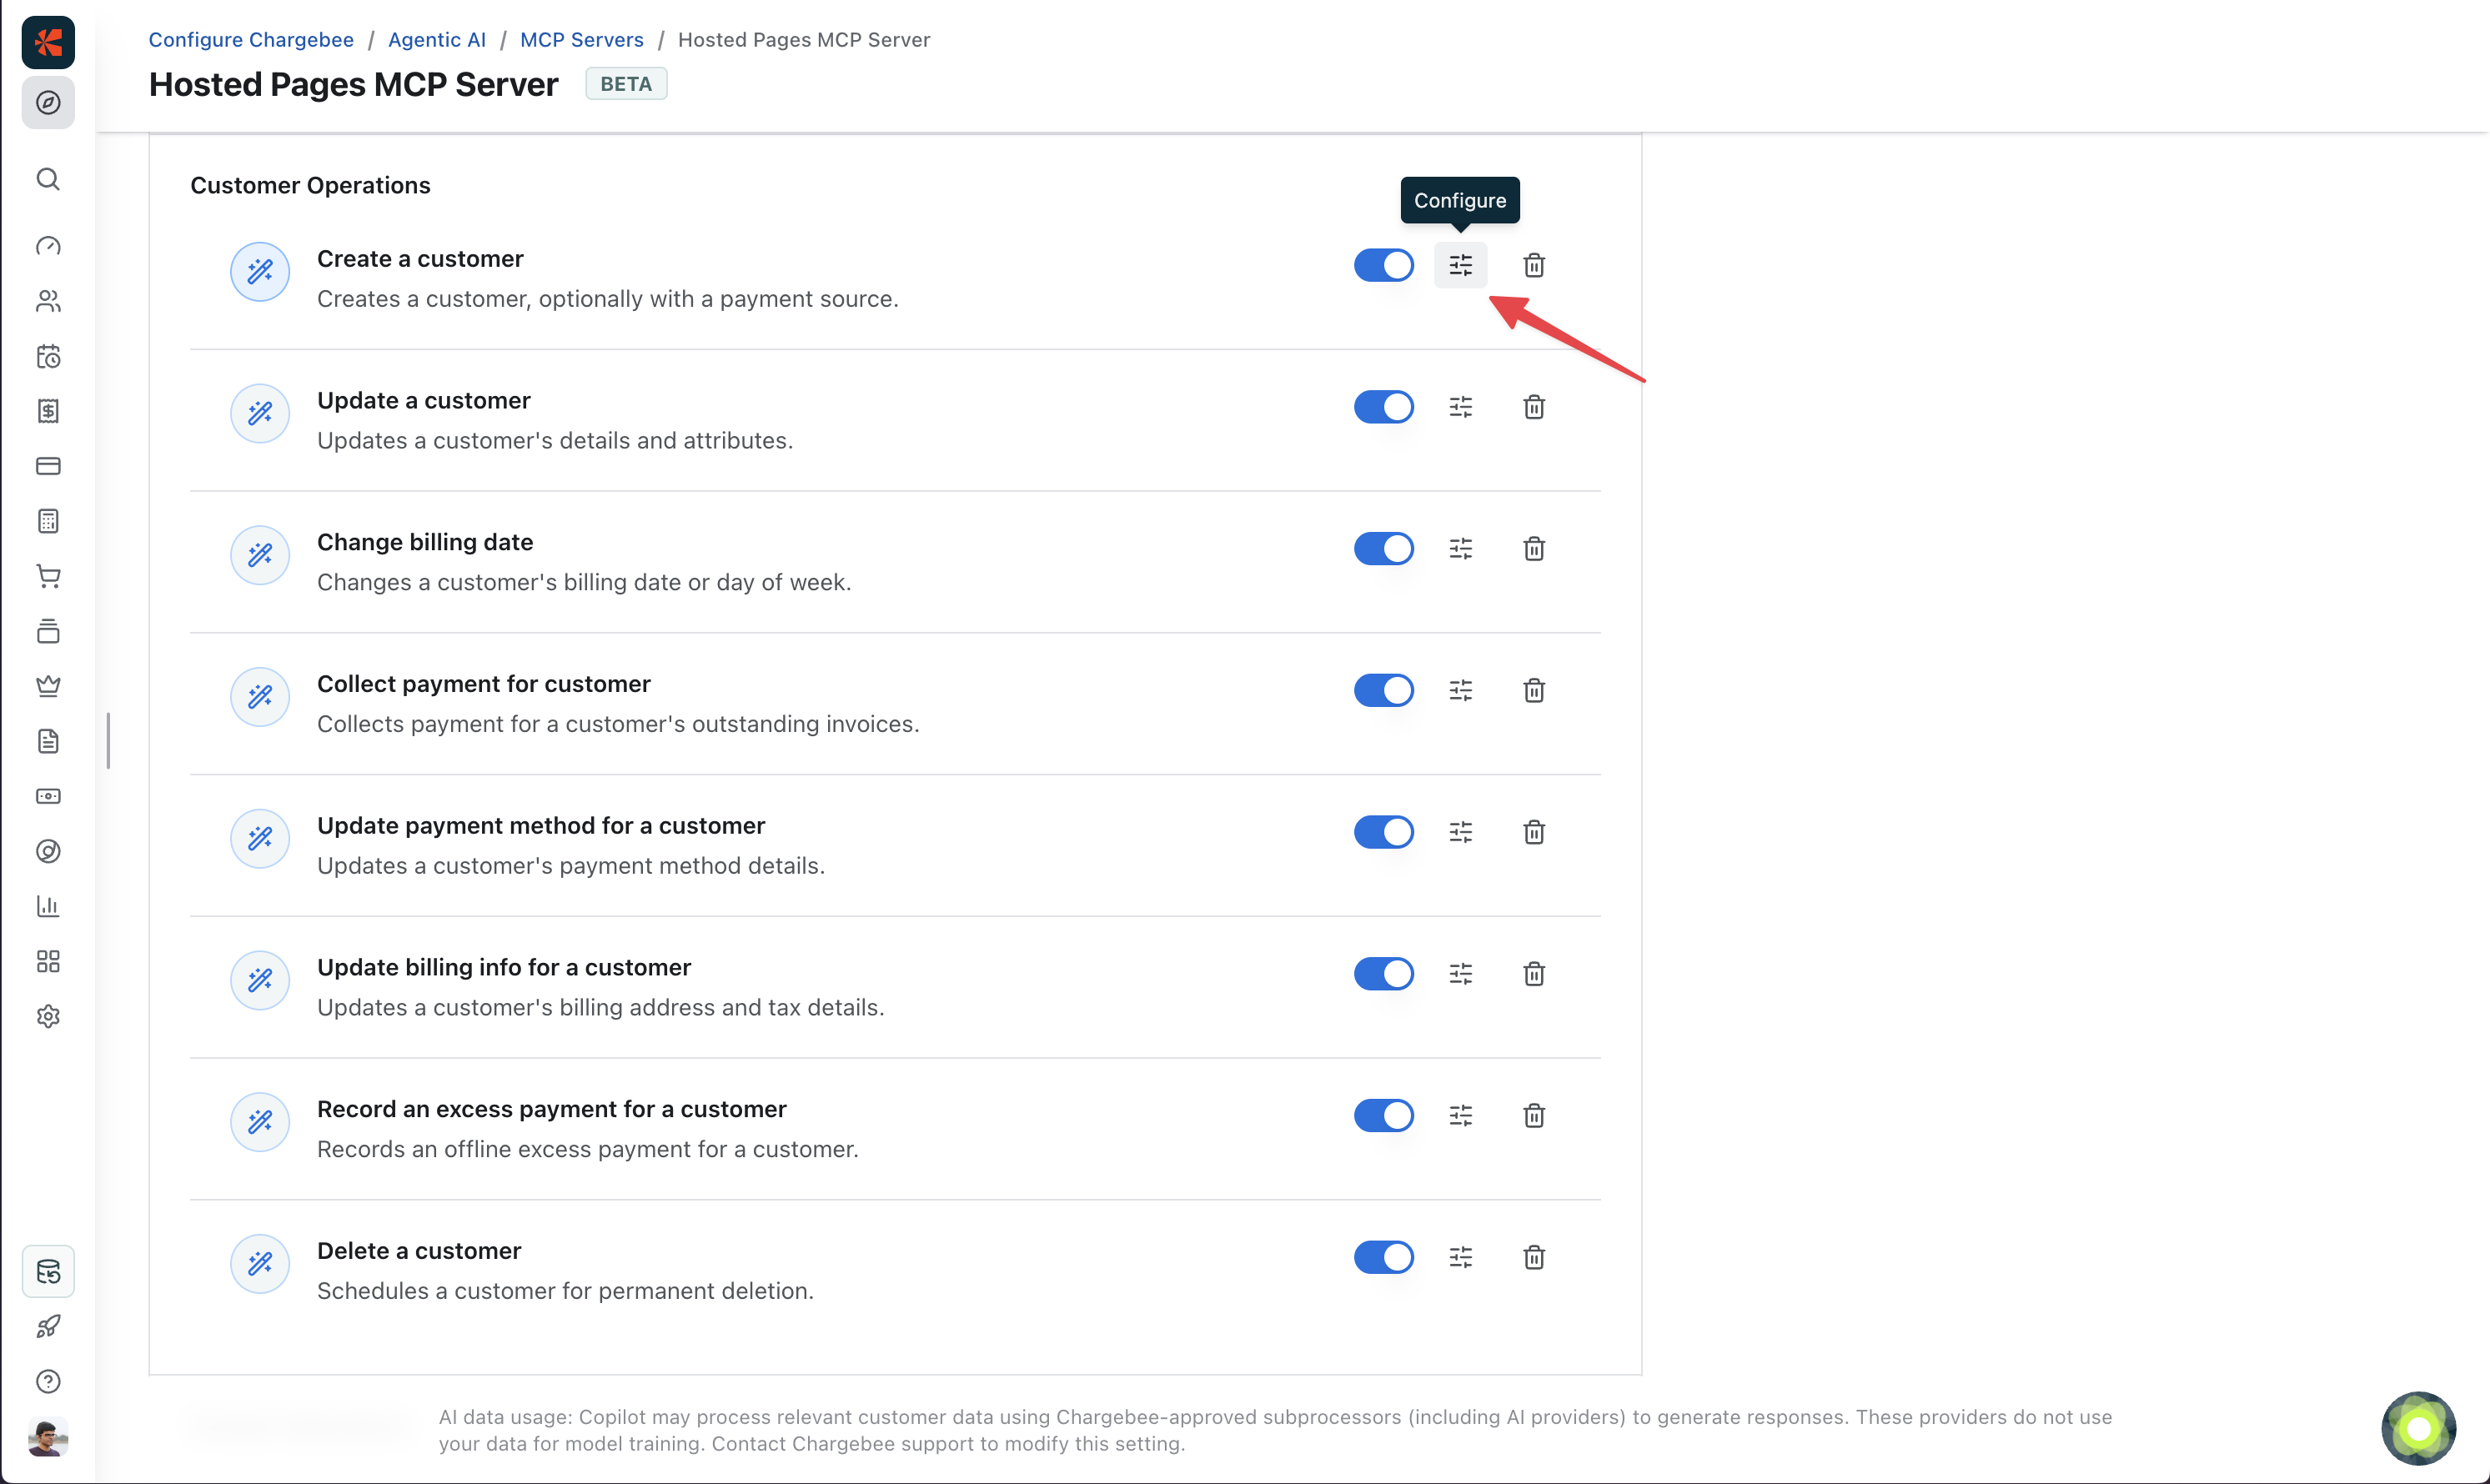Disable the Update a customer toggle
2490x1484 pixels.
coord(1384,407)
